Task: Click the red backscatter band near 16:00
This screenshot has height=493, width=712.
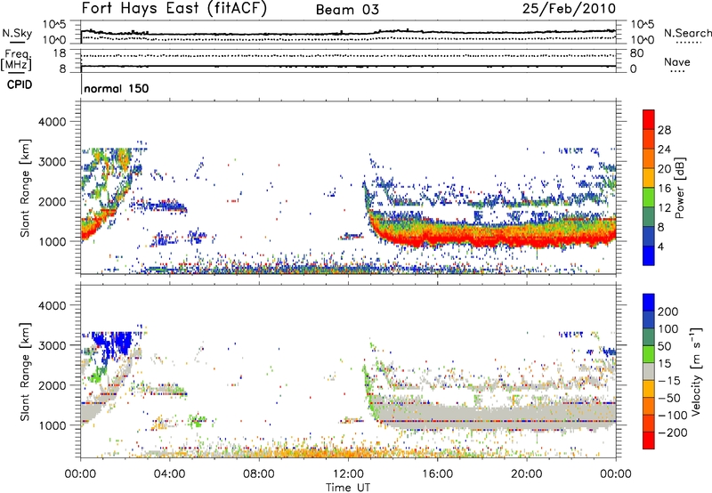Action: point(437,238)
